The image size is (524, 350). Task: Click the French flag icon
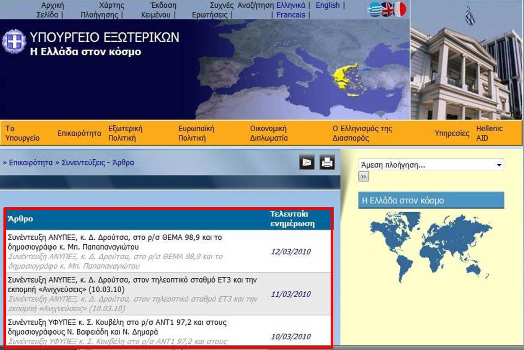pos(400,9)
